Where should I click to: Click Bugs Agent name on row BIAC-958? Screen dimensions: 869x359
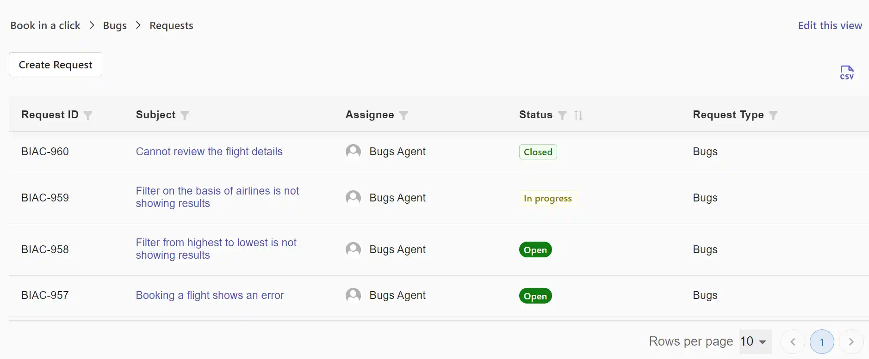[397, 249]
